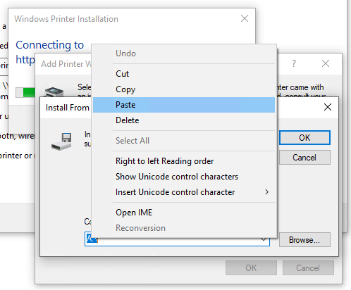Open the file path combo box dropdown arrow
The image size is (351, 290).
pos(264,240)
